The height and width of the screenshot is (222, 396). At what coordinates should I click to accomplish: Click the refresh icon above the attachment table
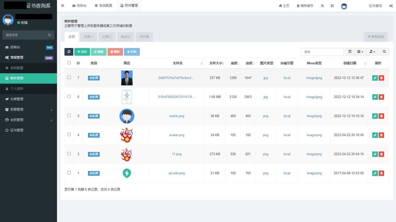tap(69, 52)
